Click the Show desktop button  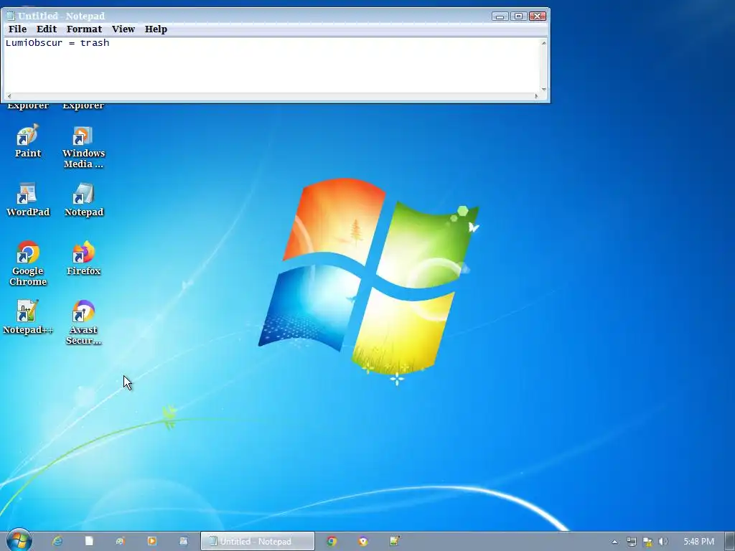coord(730,542)
